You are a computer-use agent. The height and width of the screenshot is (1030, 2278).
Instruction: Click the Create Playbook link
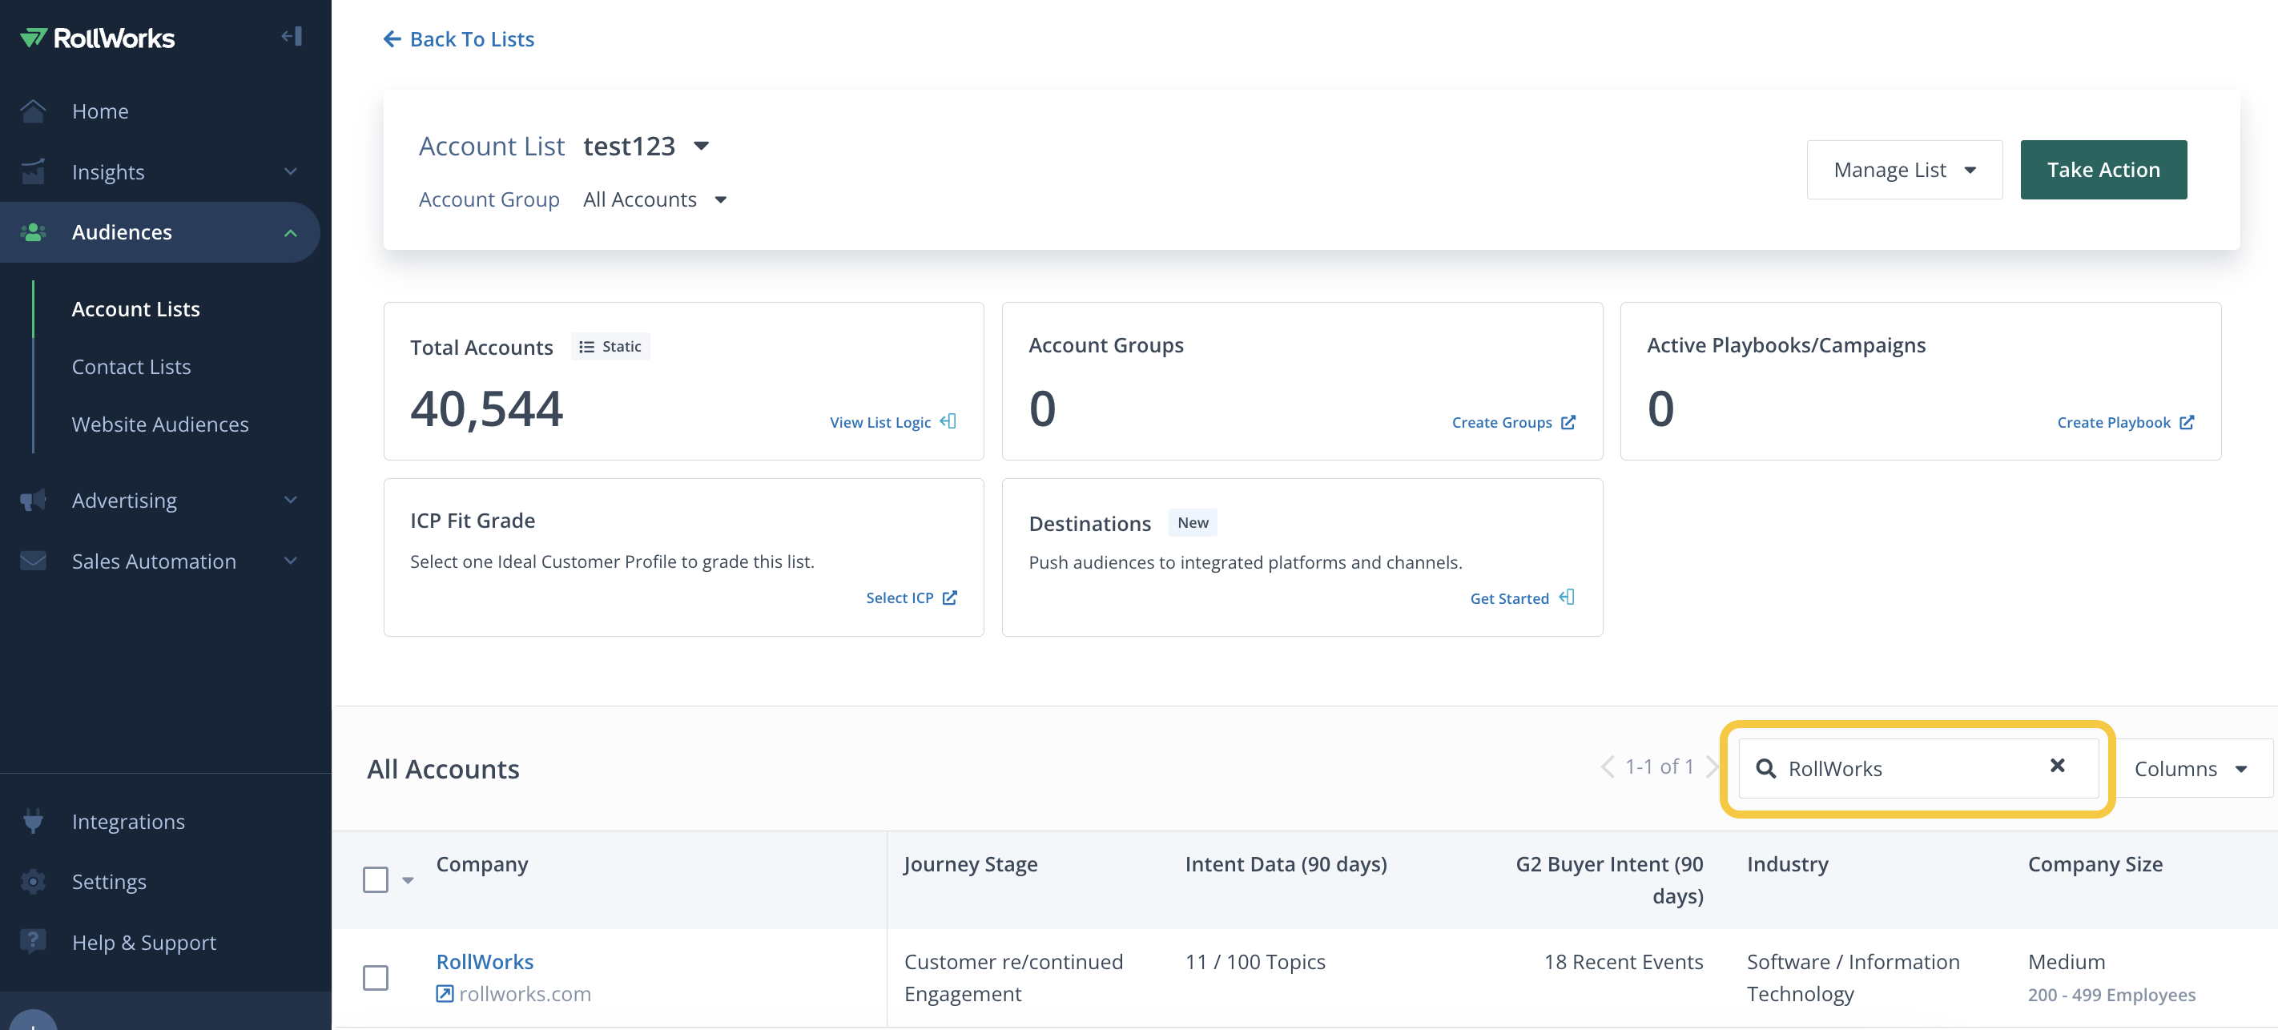(x=2114, y=423)
